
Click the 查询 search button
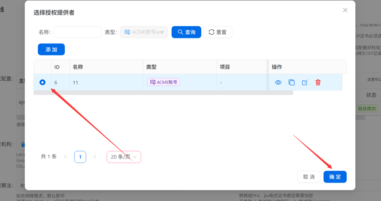click(186, 32)
